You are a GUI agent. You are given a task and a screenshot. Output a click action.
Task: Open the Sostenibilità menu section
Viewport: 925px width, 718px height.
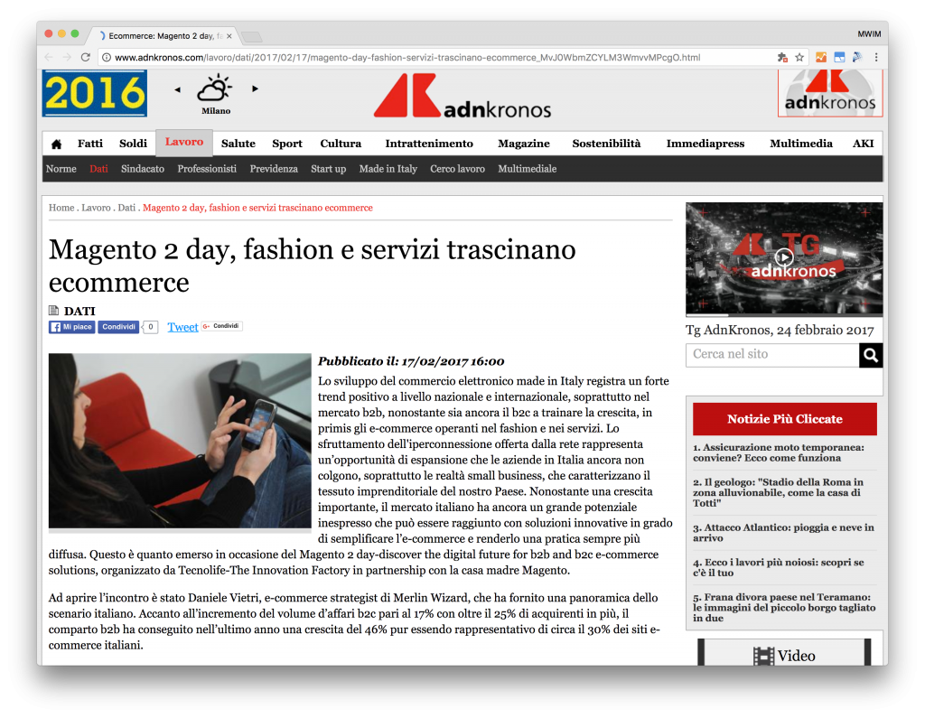[606, 144]
